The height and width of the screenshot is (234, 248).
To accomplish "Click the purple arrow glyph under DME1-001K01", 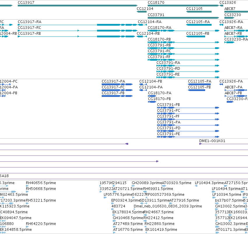I will (x=200, y=144).
